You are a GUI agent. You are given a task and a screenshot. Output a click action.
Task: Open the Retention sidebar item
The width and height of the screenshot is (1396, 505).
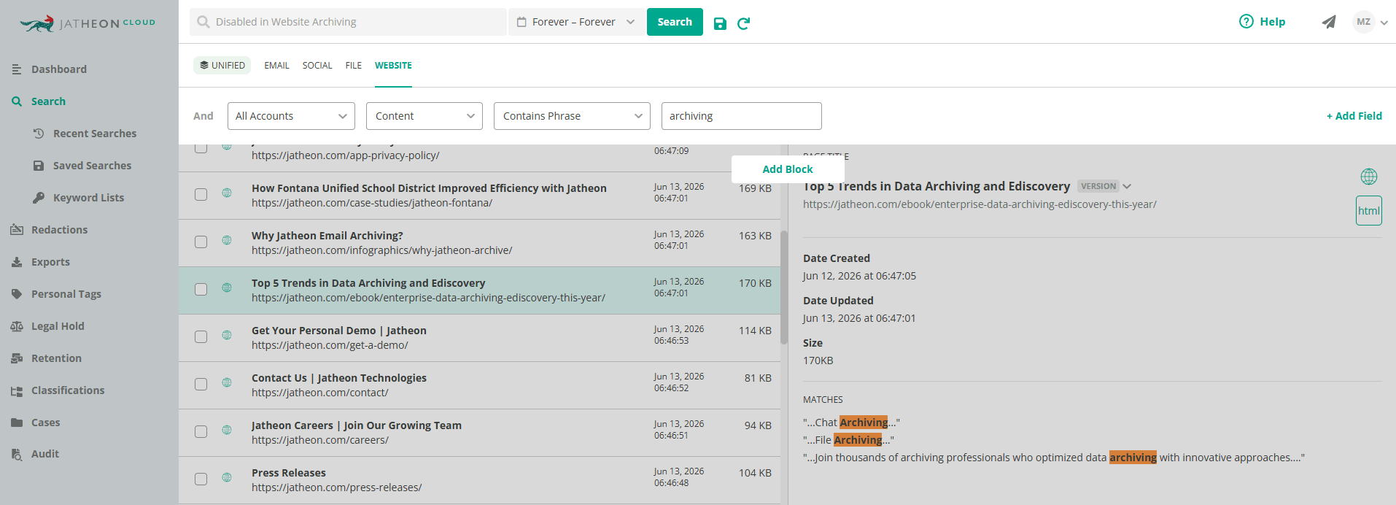(56, 358)
